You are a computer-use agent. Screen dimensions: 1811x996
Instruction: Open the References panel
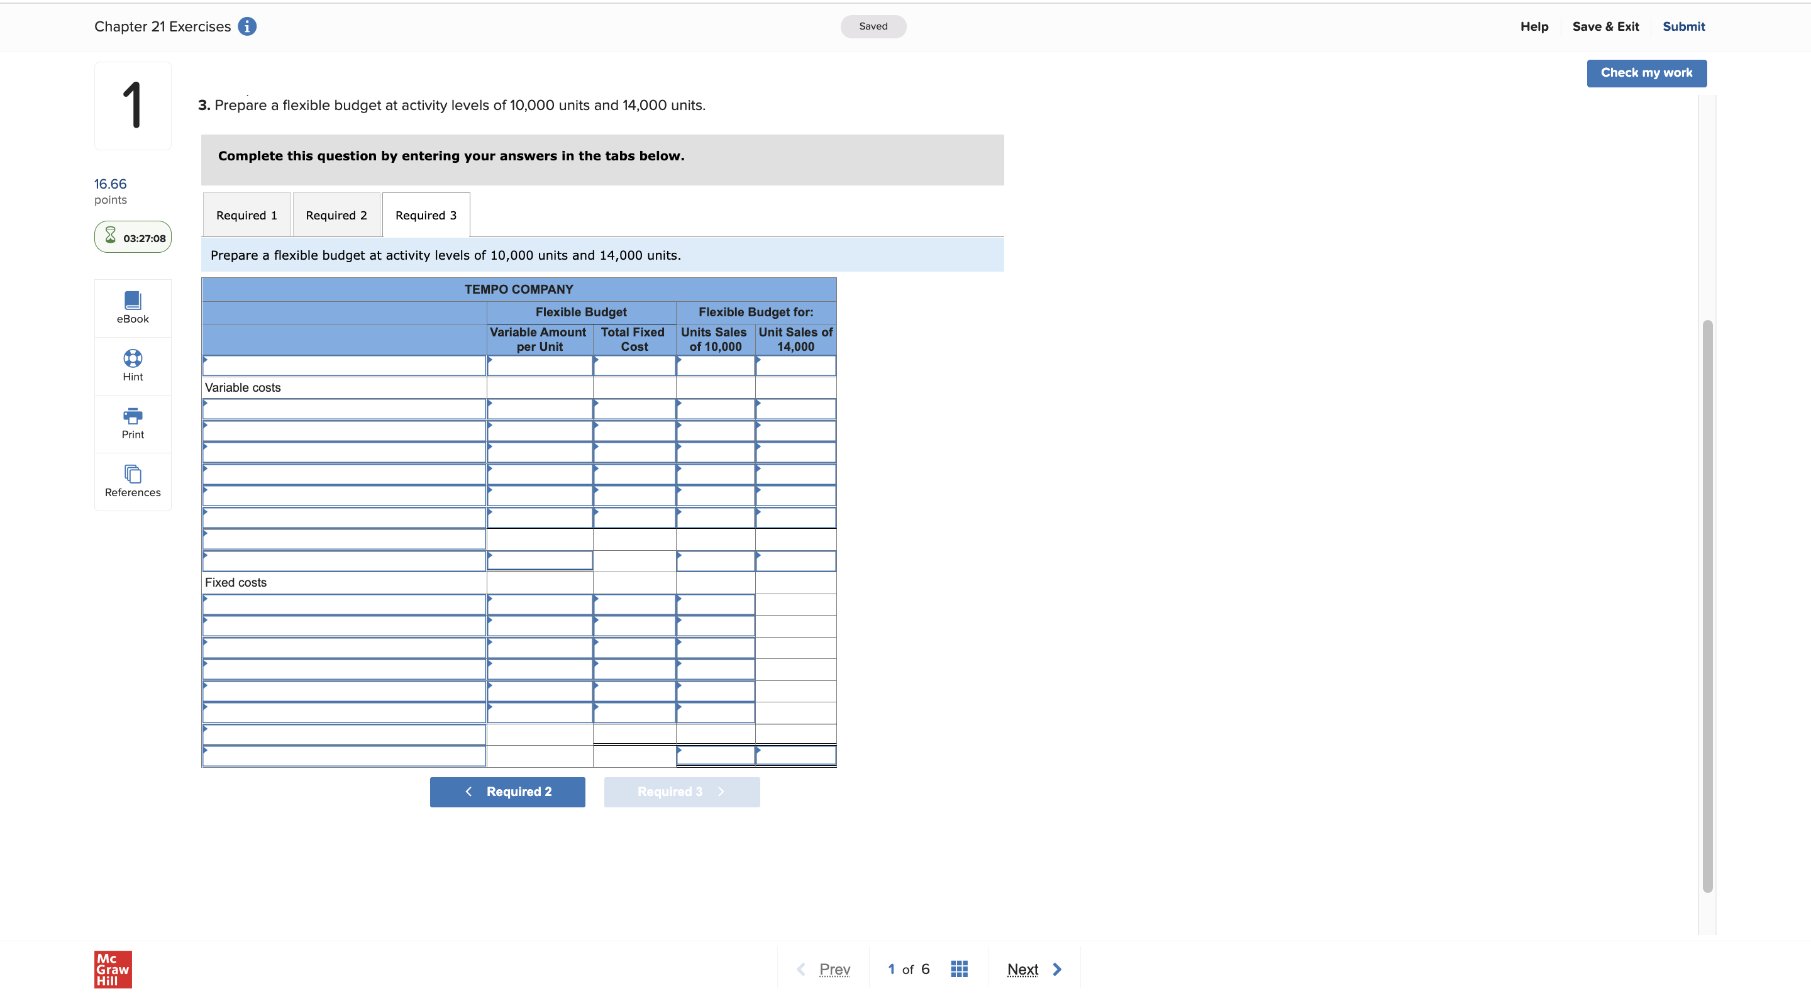[x=132, y=481]
